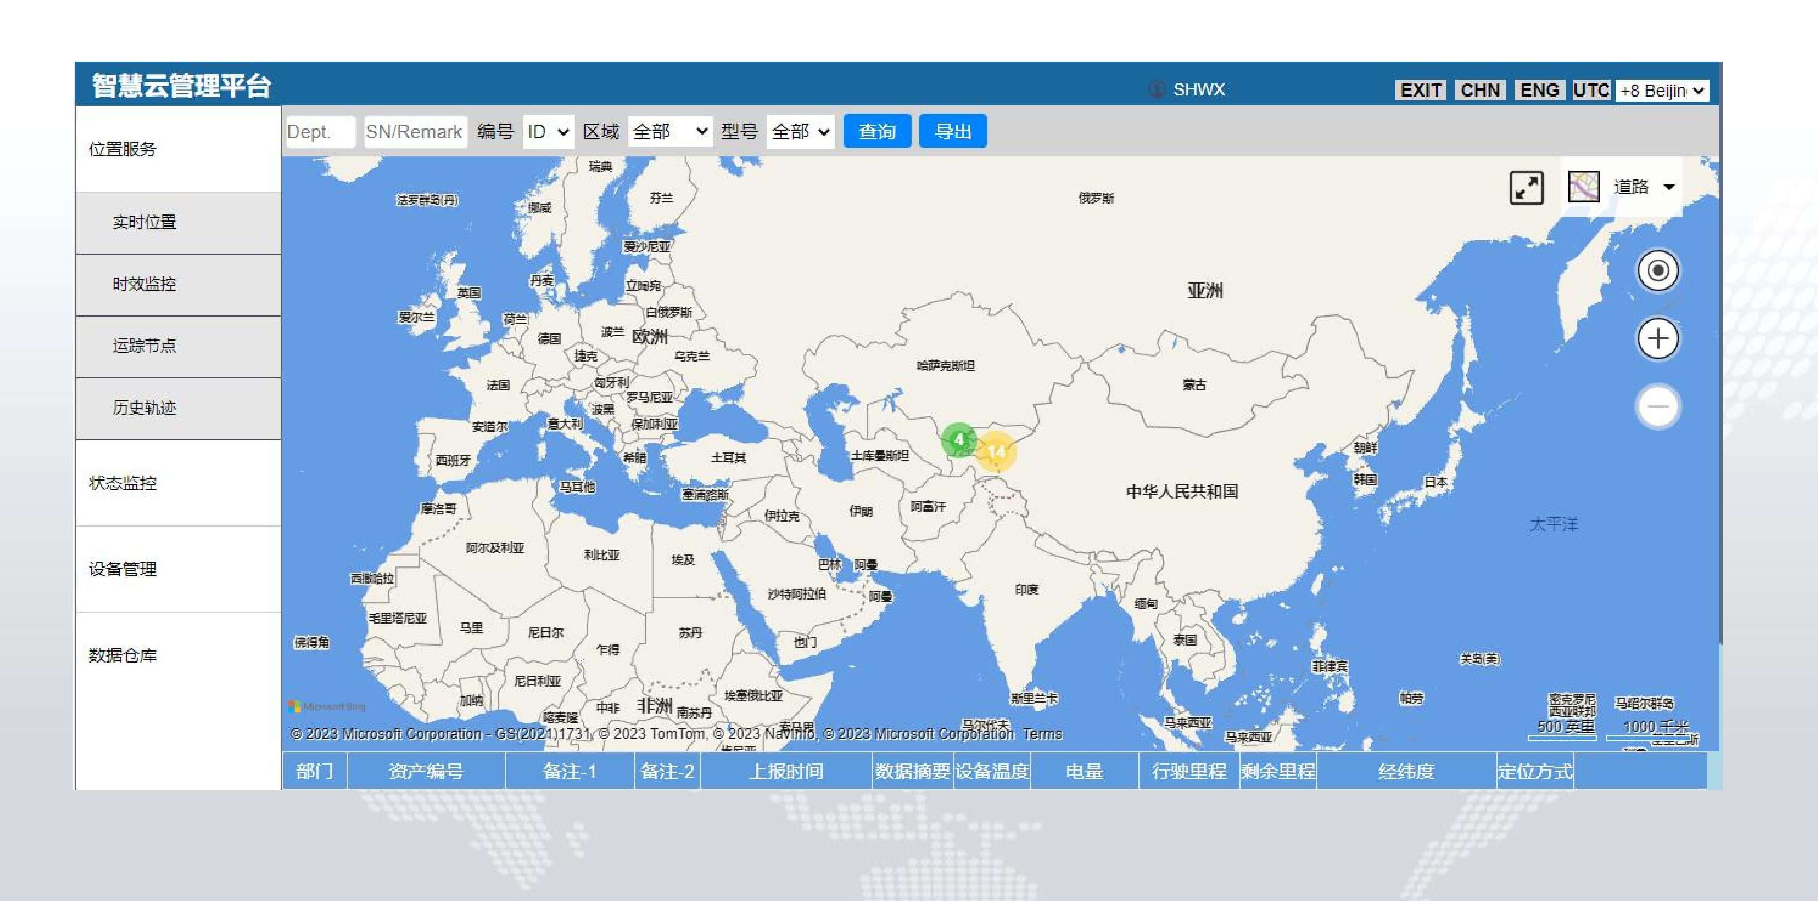
Task: Click the 导出 button
Action: [953, 132]
